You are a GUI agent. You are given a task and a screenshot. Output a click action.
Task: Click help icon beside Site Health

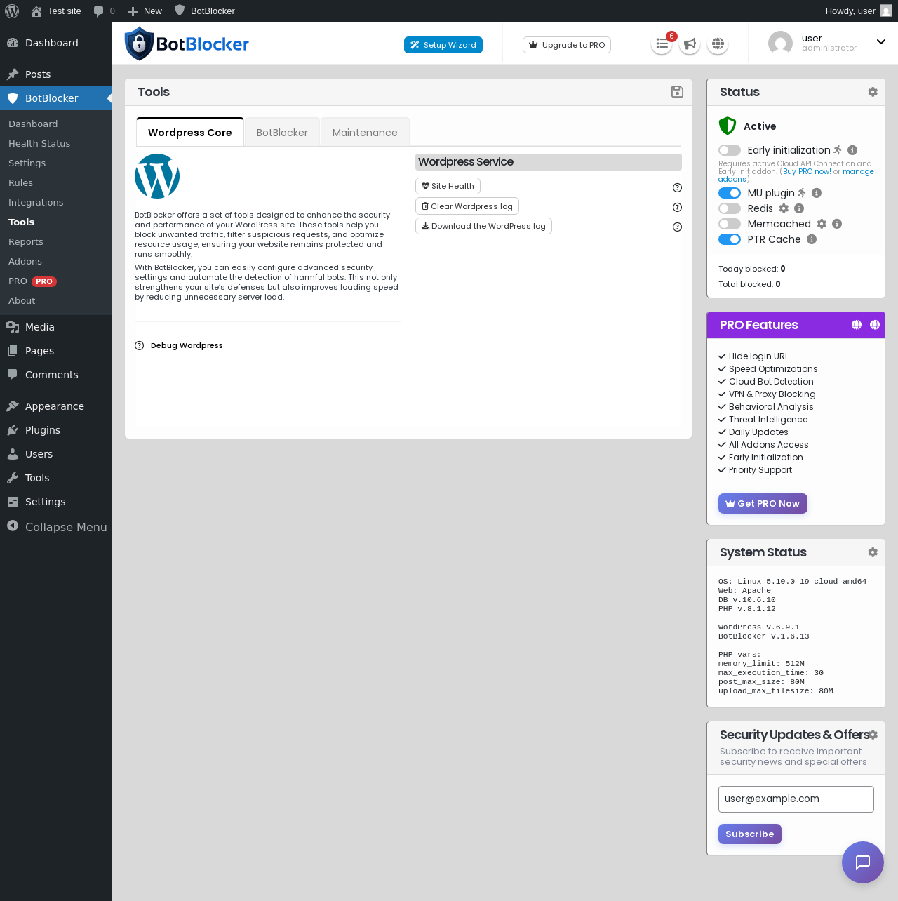(677, 187)
